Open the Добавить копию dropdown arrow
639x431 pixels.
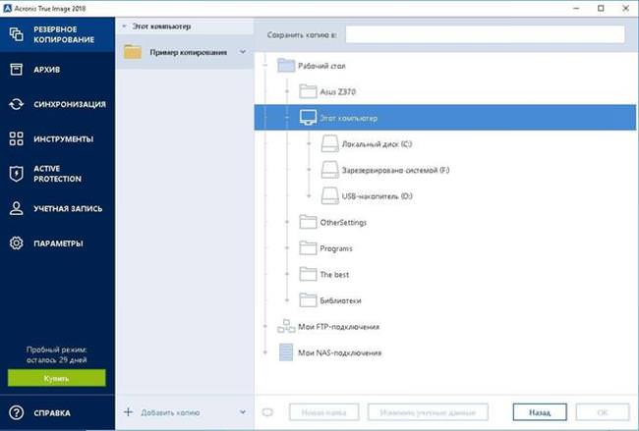click(243, 412)
